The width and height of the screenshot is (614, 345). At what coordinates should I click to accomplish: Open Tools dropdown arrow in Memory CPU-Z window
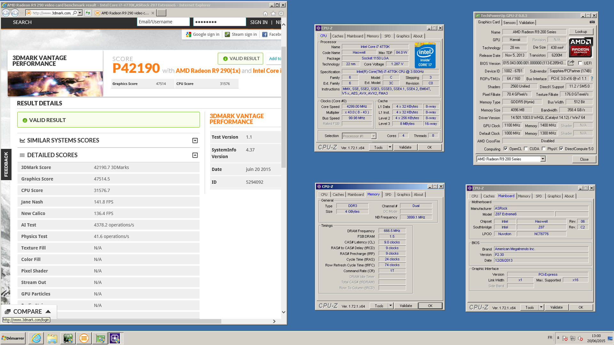click(x=390, y=306)
